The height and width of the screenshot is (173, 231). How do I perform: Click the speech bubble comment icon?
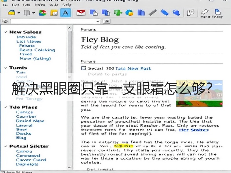point(191,13)
